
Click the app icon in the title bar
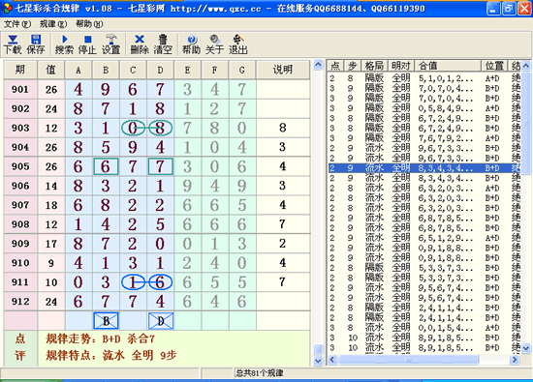point(6,9)
